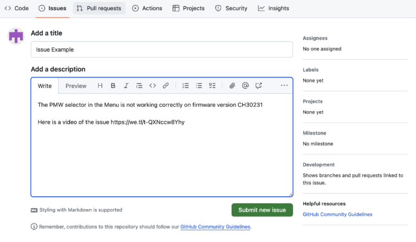Insert a bulleted list
Image resolution: width=416 pixels, height=242 pixels.
(x=199, y=86)
